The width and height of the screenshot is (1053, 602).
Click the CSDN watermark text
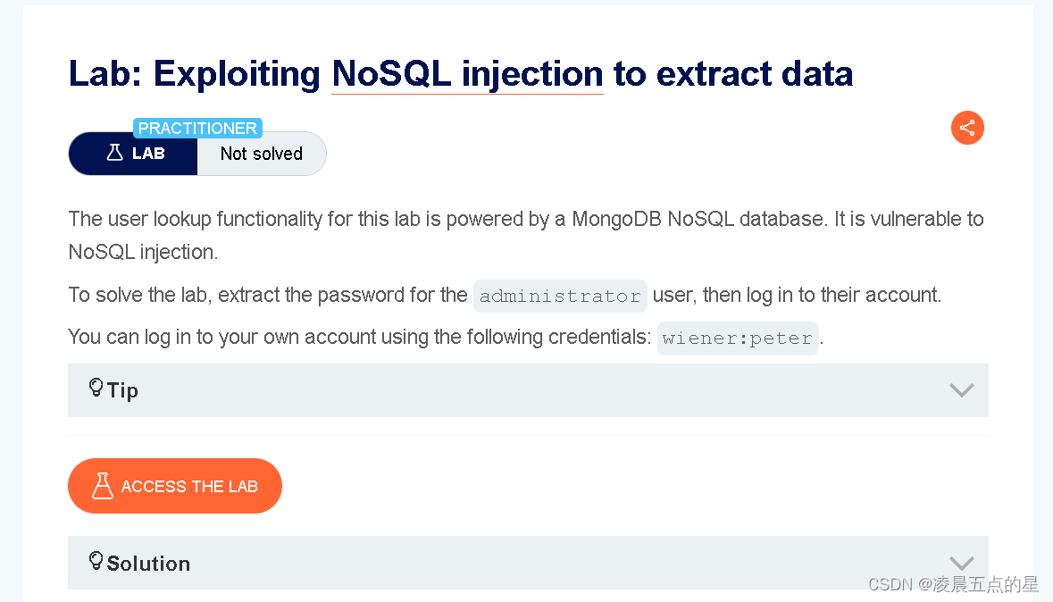click(952, 584)
